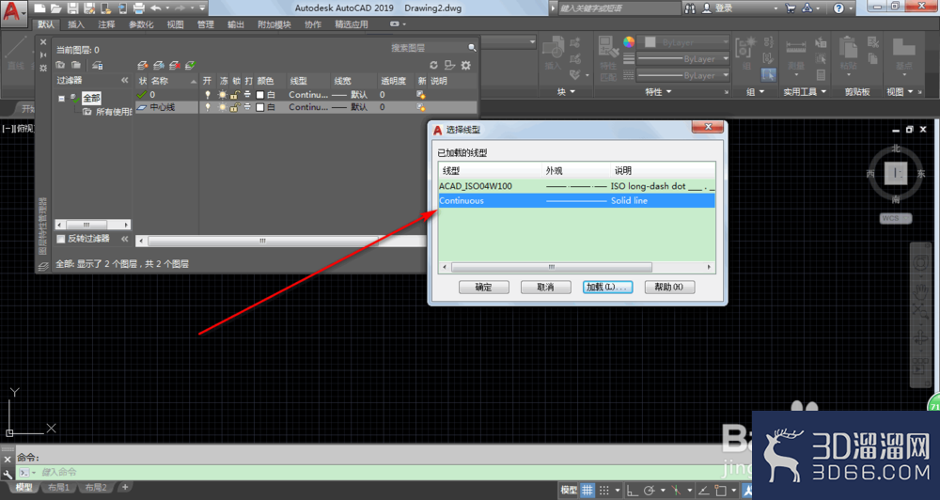Image resolution: width=940 pixels, height=500 pixels.
Task: Expand the 实用工具 panel dropdown
Action: tap(805, 92)
